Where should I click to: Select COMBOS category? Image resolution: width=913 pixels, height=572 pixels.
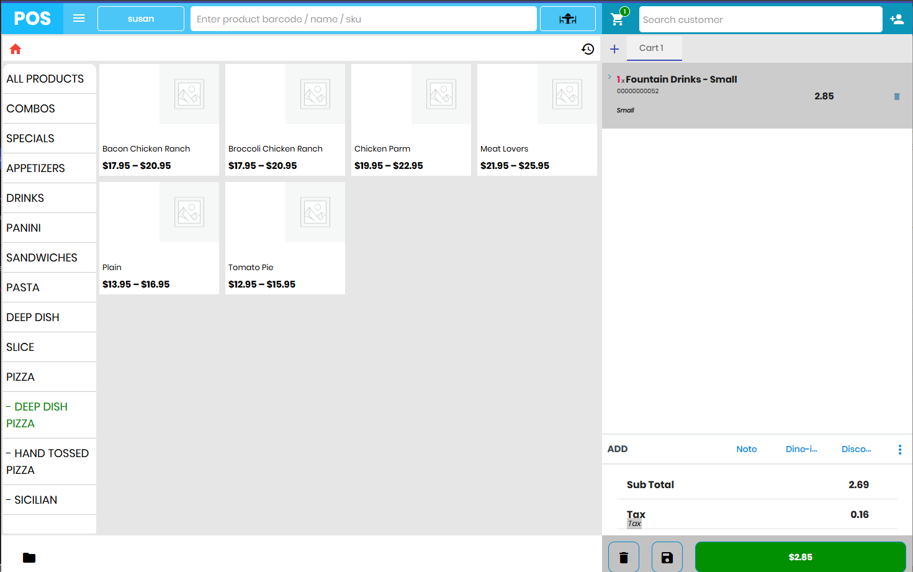pyautogui.click(x=50, y=109)
